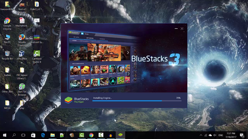Switch to white Camtasia recorder taskbar icon

click(101, 135)
